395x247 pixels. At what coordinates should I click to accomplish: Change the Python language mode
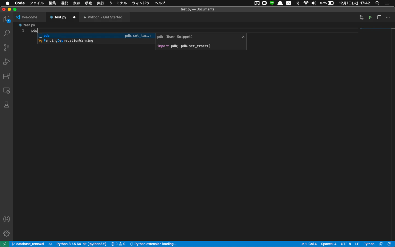click(369, 244)
